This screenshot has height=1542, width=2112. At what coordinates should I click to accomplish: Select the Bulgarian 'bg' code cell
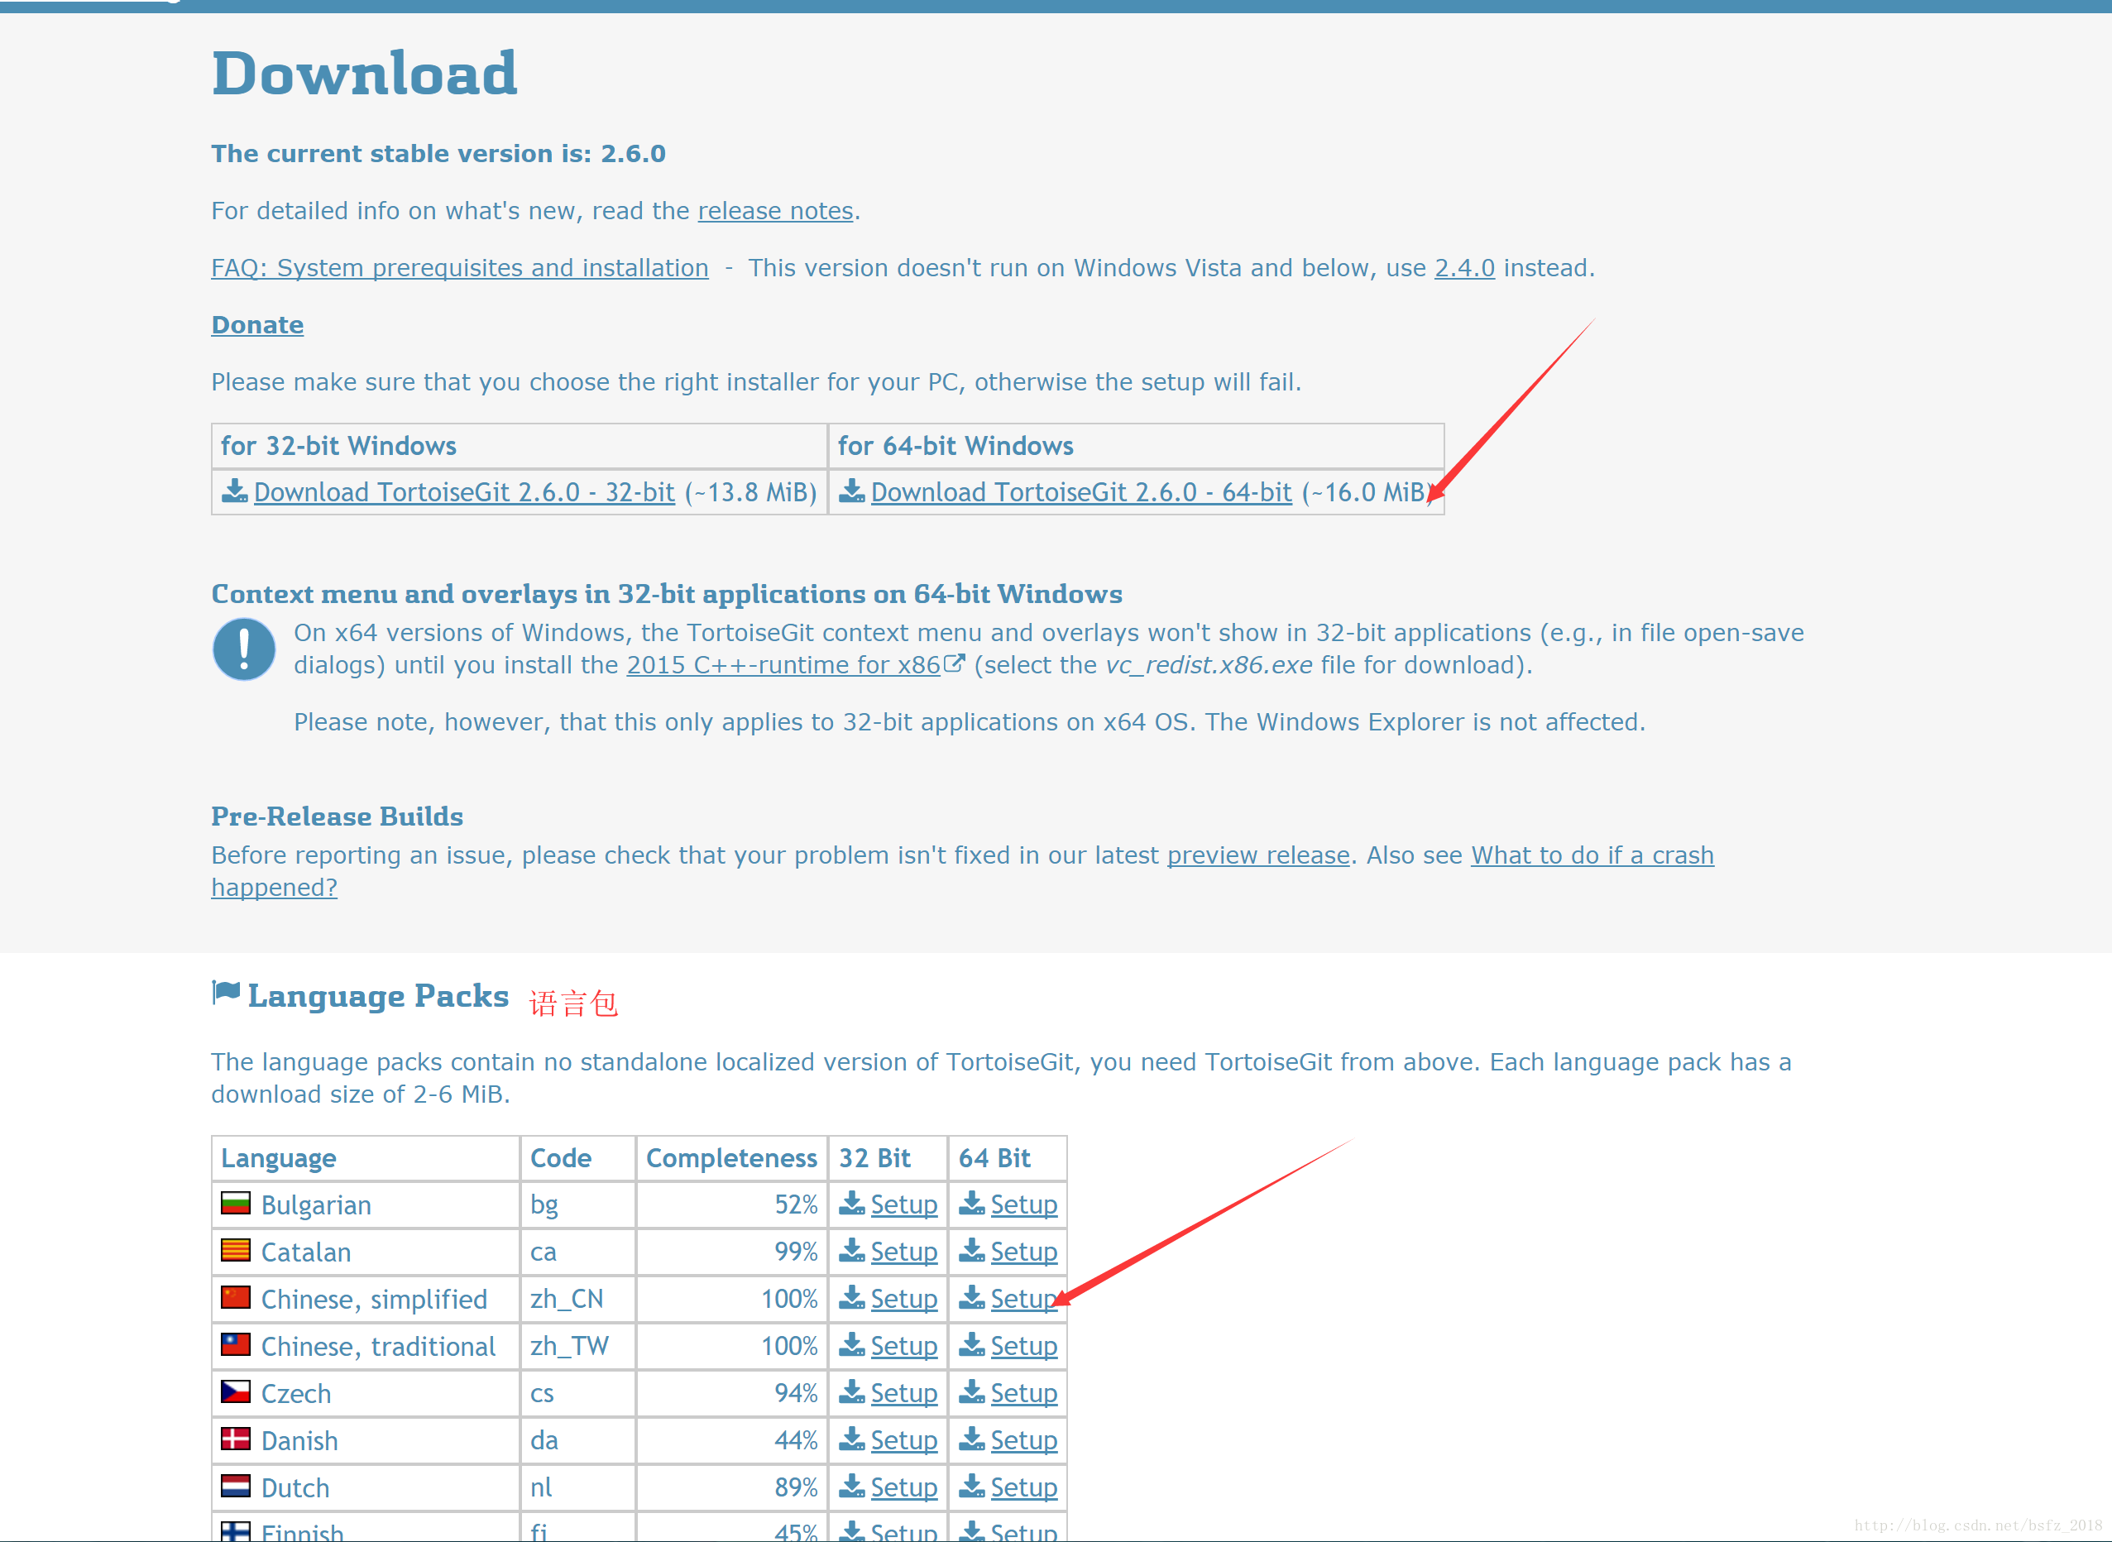point(577,1205)
